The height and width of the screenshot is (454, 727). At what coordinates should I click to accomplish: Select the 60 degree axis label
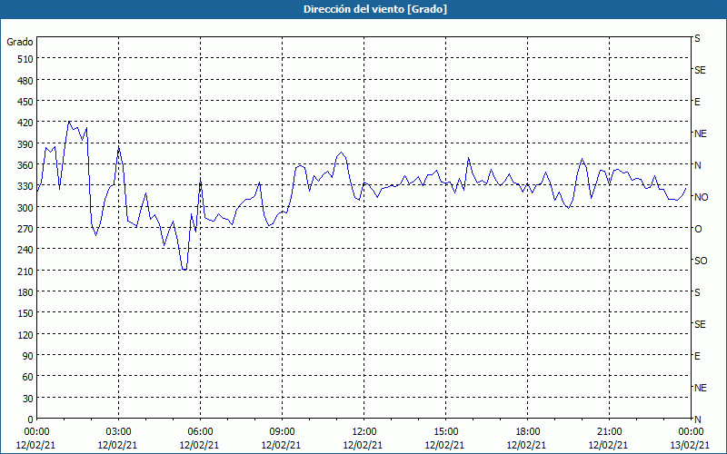28,377
